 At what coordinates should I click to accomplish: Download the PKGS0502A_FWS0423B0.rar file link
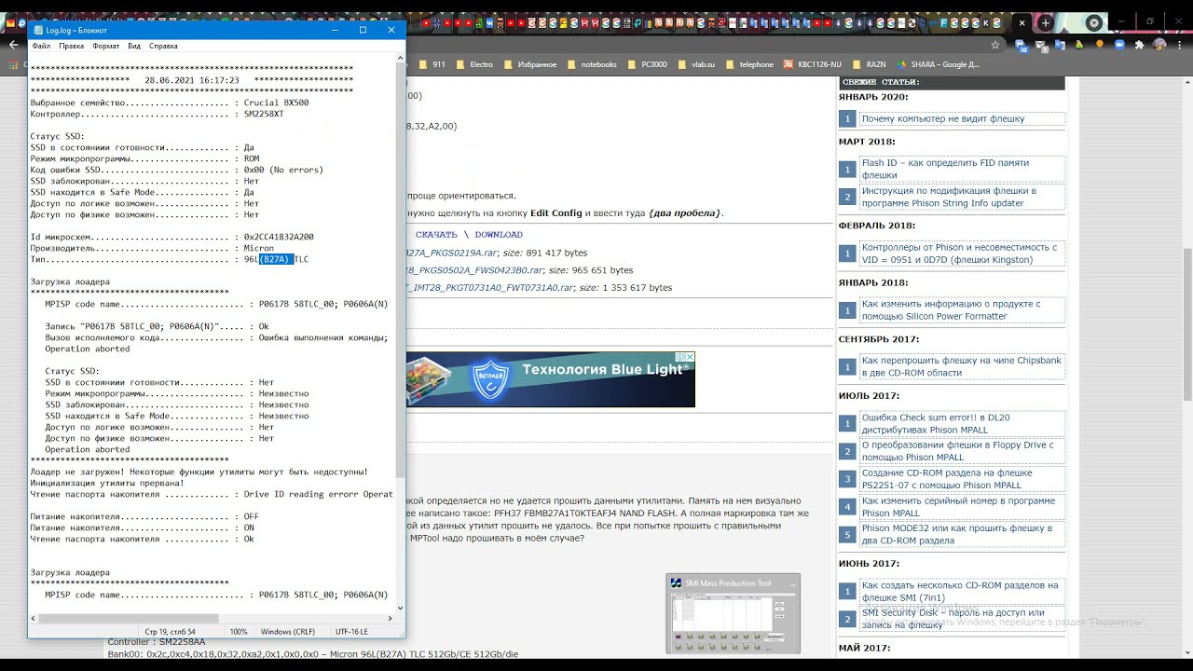click(473, 270)
